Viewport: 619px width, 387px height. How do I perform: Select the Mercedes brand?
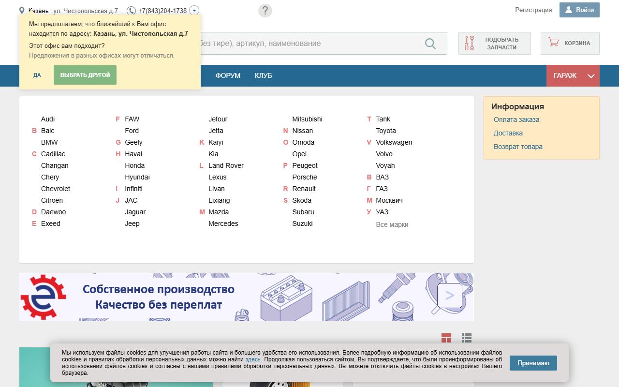[x=223, y=223]
